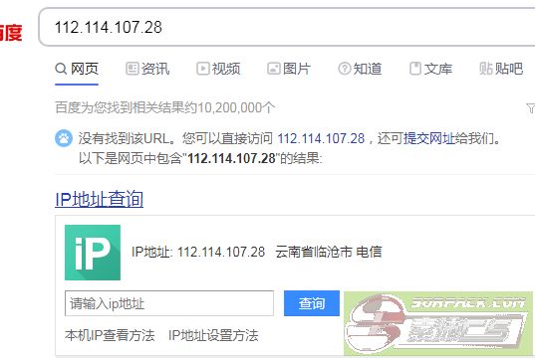
Task: Click the document icon beside 文库
Action: click(x=414, y=69)
